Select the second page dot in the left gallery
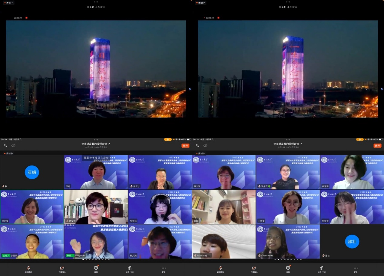The width and height of the screenshot is (384, 276). tap(86, 259)
